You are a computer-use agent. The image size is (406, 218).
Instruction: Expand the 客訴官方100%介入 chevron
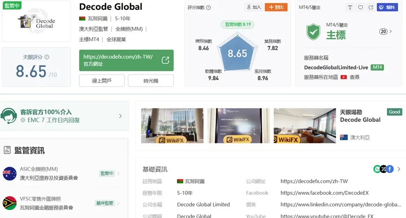point(121,116)
